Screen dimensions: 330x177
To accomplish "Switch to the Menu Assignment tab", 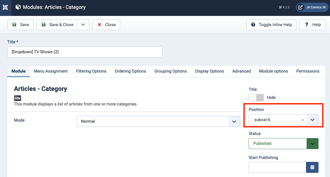I will pos(51,71).
